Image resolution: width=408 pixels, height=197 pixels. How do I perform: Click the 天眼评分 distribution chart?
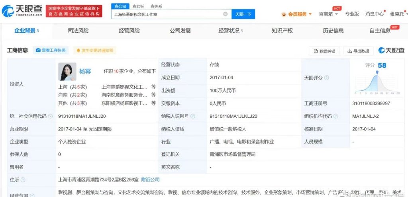377,83
